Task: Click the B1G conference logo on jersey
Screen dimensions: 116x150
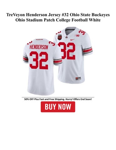Action: (77, 36)
